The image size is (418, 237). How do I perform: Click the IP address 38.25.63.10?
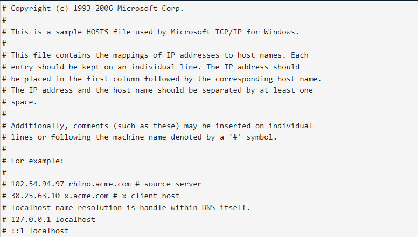pyautogui.click(x=35, y=196)
